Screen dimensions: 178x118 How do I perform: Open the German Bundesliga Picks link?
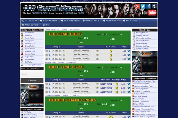click(143, 86)
